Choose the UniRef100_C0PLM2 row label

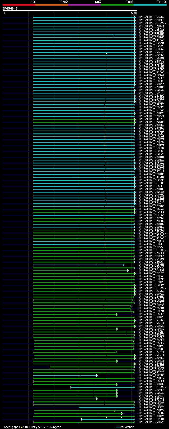click(x=152, y=66)
